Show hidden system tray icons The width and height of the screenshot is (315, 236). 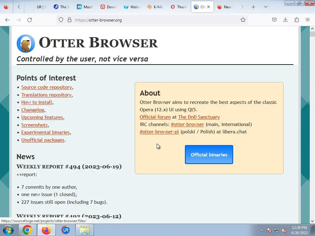[x=261, y=230]
